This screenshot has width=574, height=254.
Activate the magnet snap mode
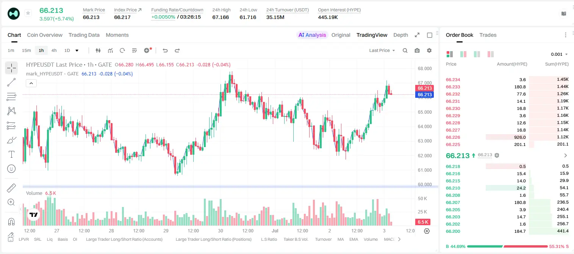point(11,221)
